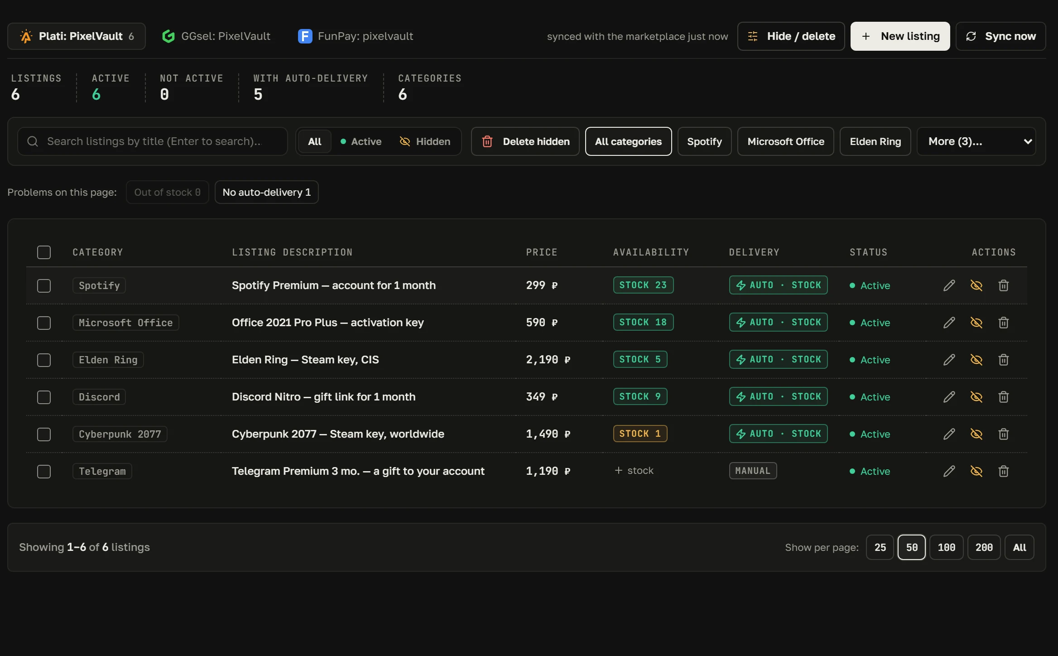Delete the Discord Nitro listing
The width and height of the screenshot is (1058, 656).
coord(1003,397)
